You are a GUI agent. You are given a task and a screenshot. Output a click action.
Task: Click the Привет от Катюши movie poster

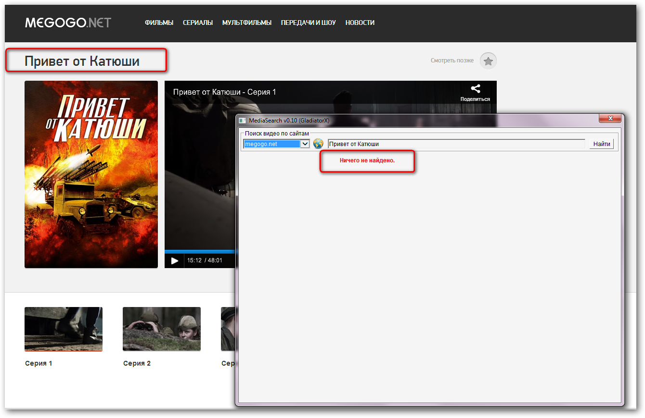tap(91, 174)
